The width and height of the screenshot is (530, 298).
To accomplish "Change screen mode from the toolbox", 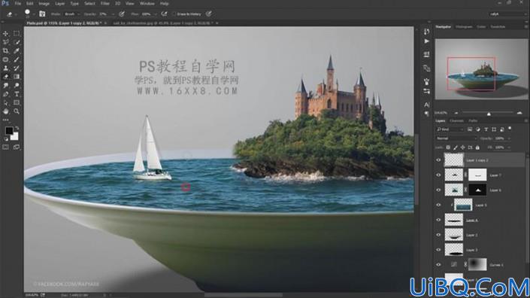I will [x=17, y=147].
